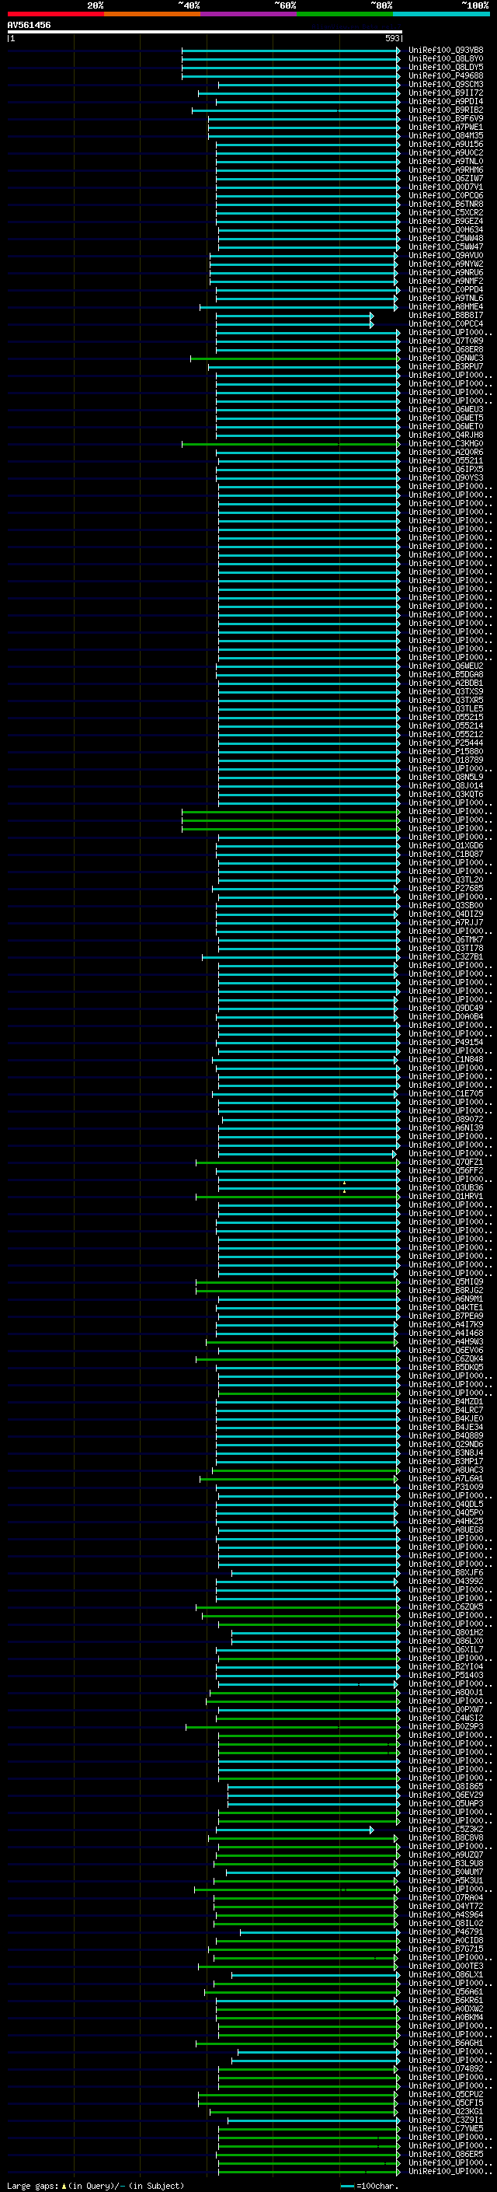Viewport: 497px width, 2192px height.
Task: Select the UniRef100_C5WW48 row label
Action: click(446, 238)
